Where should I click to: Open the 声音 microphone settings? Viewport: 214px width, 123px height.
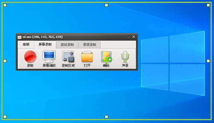pyautogui.click(x=125, y=59)
